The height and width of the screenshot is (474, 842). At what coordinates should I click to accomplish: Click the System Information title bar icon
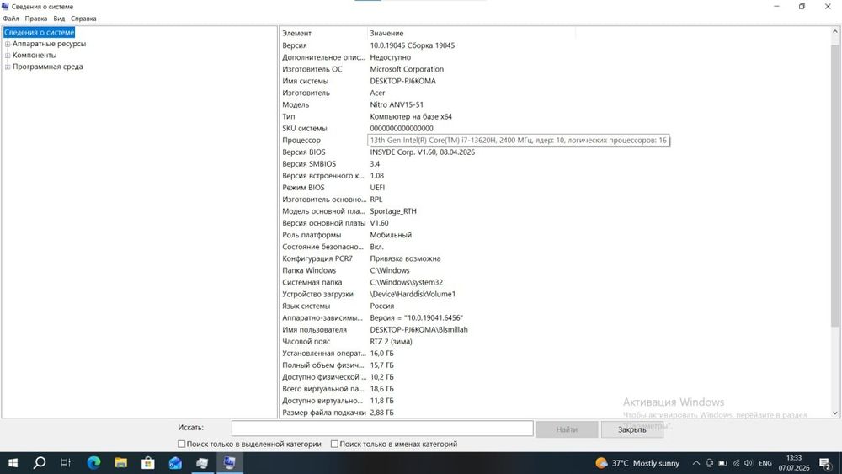tap(5, 7)
